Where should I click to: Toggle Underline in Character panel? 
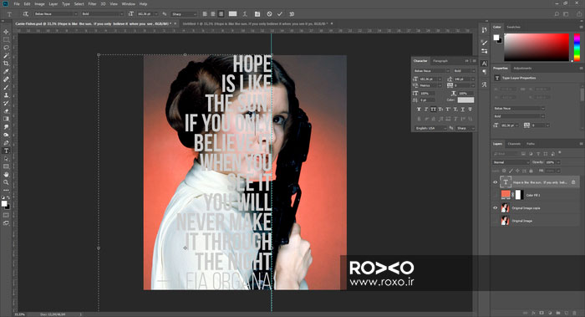pos(463,110)
